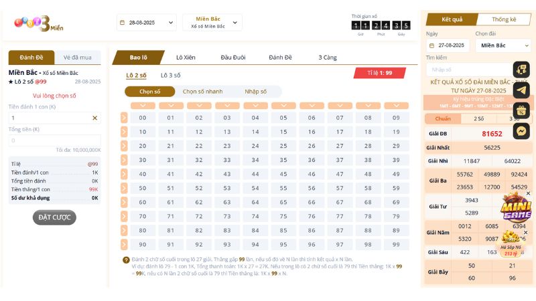Image resolution: width=536 pixels, height=301 pixels.
Task: Open the Telegram floating icon
Action: point(521,90)
